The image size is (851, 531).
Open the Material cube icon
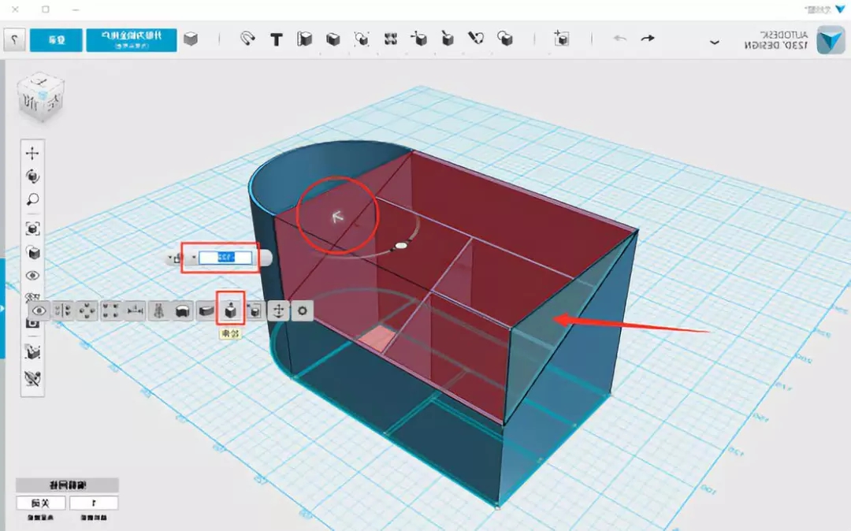coord(191,39)
